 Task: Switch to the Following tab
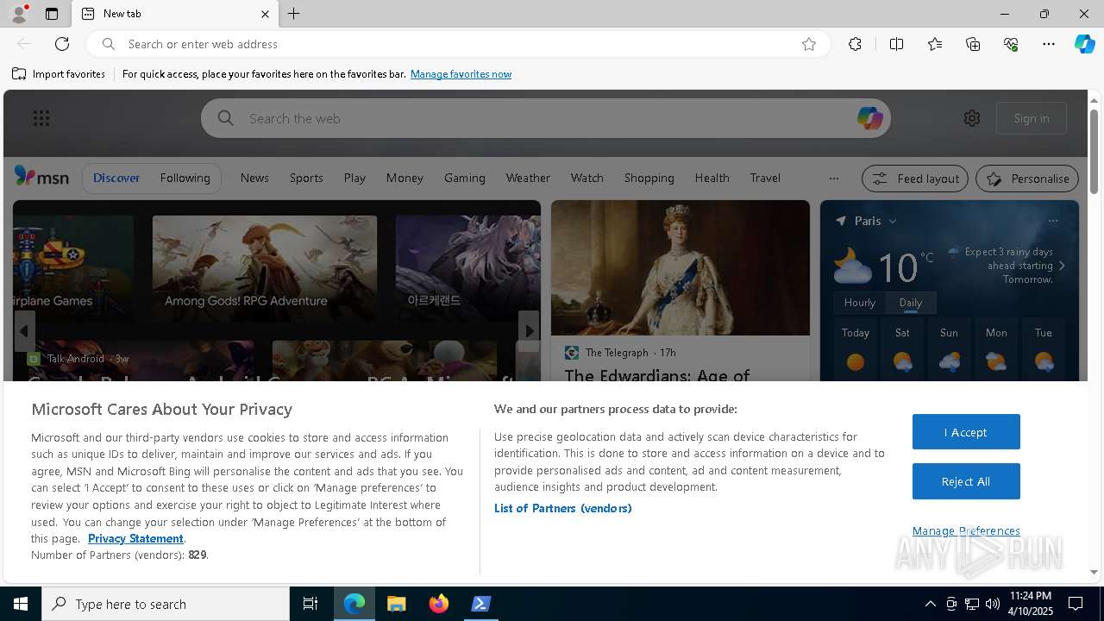click(185, 178)
